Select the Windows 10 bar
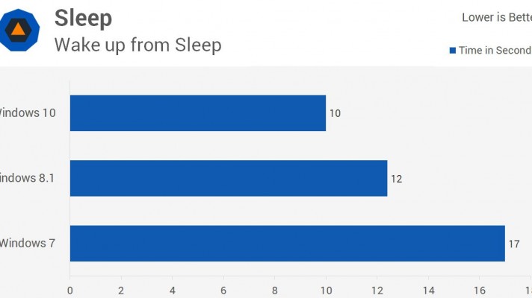 point(198,113)
